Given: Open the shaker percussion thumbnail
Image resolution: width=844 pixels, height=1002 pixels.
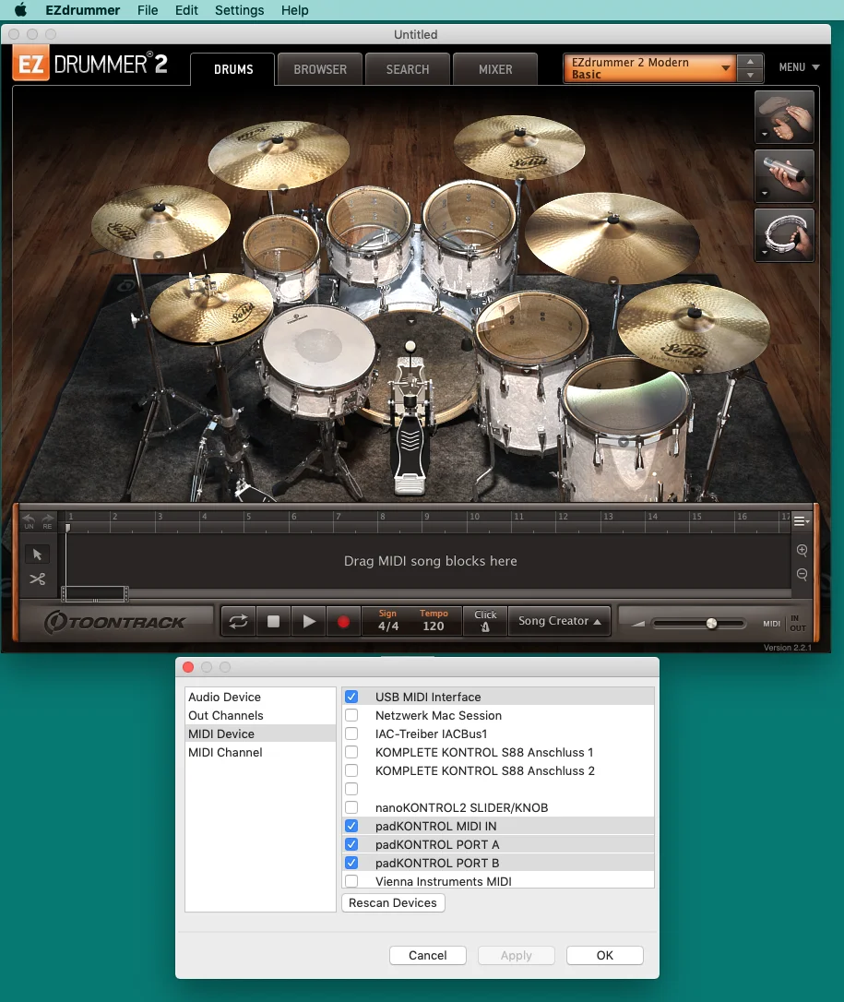Looking at the screenshot, I should pyautogui.click(x=785, y=175).
